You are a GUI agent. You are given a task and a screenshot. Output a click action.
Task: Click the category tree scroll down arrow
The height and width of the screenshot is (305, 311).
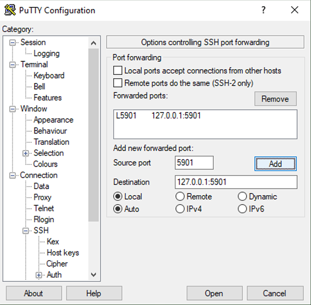click(x=93, y=274)
